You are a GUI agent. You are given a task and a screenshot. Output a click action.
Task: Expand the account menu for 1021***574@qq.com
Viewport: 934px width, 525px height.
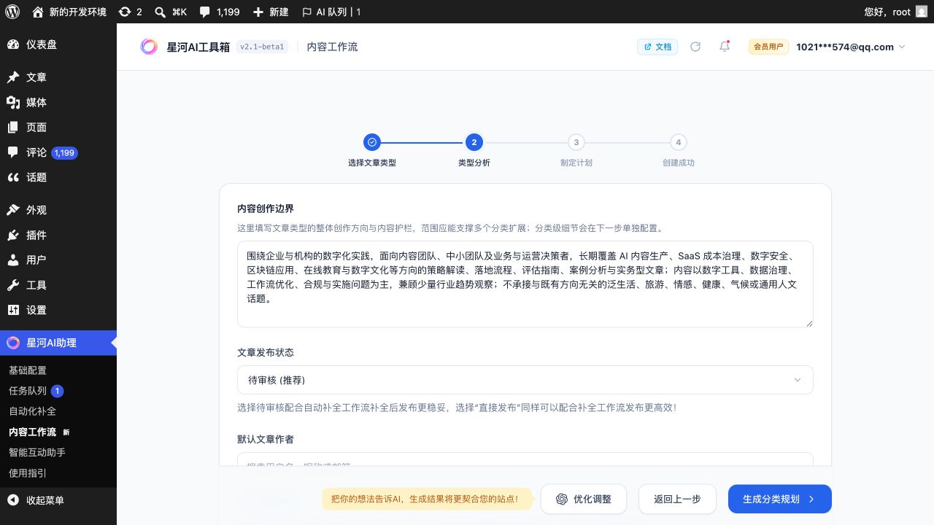(851, 47)
